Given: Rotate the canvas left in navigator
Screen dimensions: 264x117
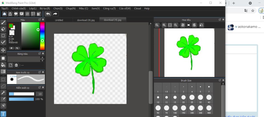Looking at the screenshot, I should click(183, 25).
